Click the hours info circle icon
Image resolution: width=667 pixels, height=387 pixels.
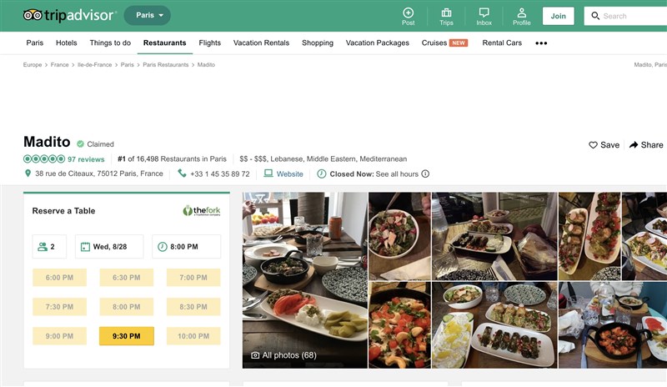(425, 173)
